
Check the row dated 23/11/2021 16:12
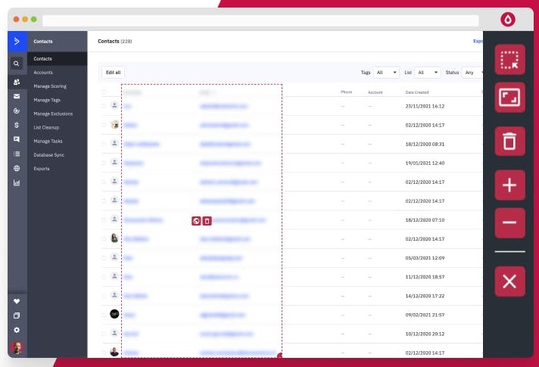pyautogui.click(x=104, y=106)
